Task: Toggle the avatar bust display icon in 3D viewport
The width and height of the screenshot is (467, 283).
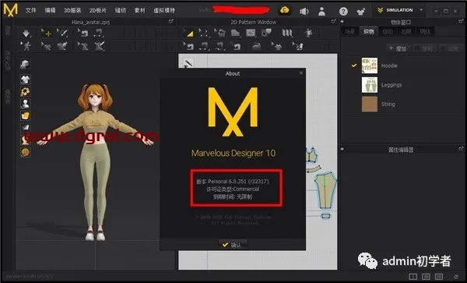Action: click(x=26, y=104)
